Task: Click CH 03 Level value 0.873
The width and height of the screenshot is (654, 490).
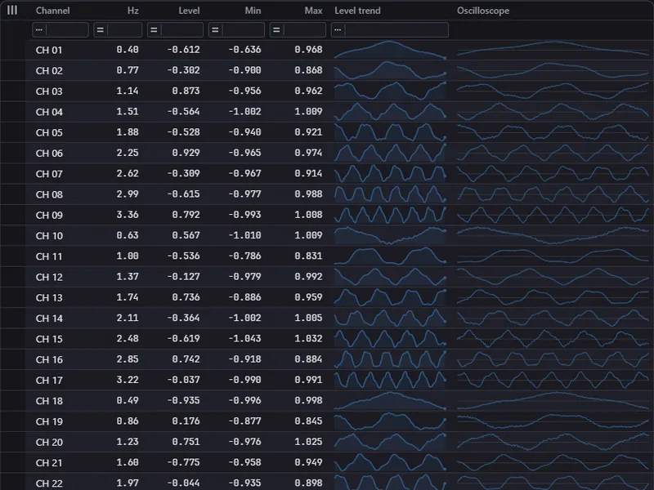Action: pyautogui.click(x=186, y=91)
